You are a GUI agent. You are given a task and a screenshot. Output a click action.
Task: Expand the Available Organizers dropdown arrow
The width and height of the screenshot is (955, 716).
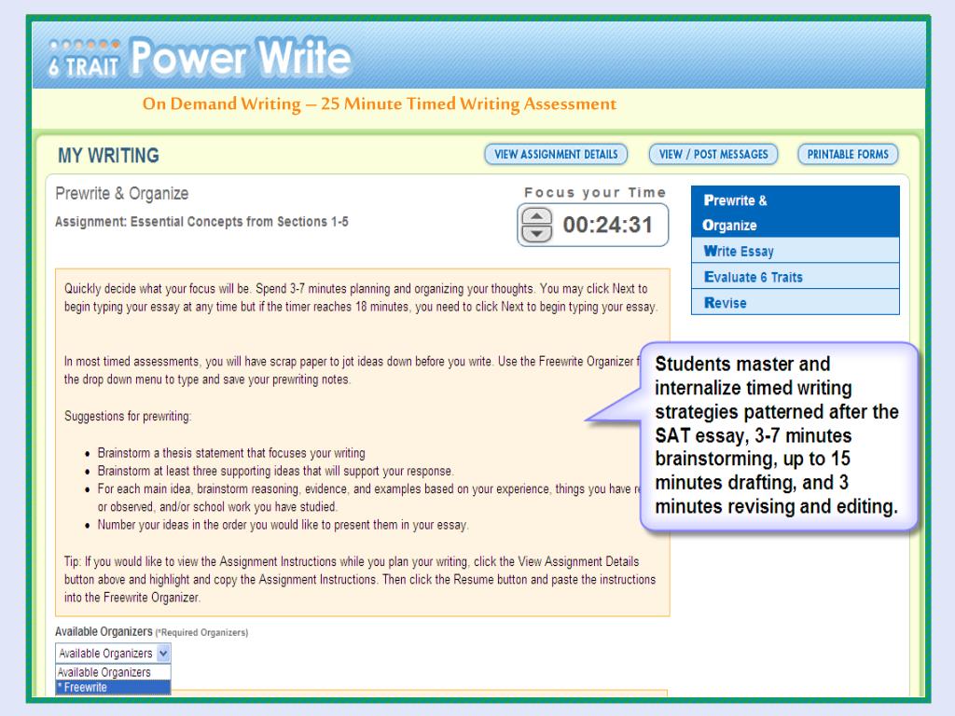tap(163, 654)
